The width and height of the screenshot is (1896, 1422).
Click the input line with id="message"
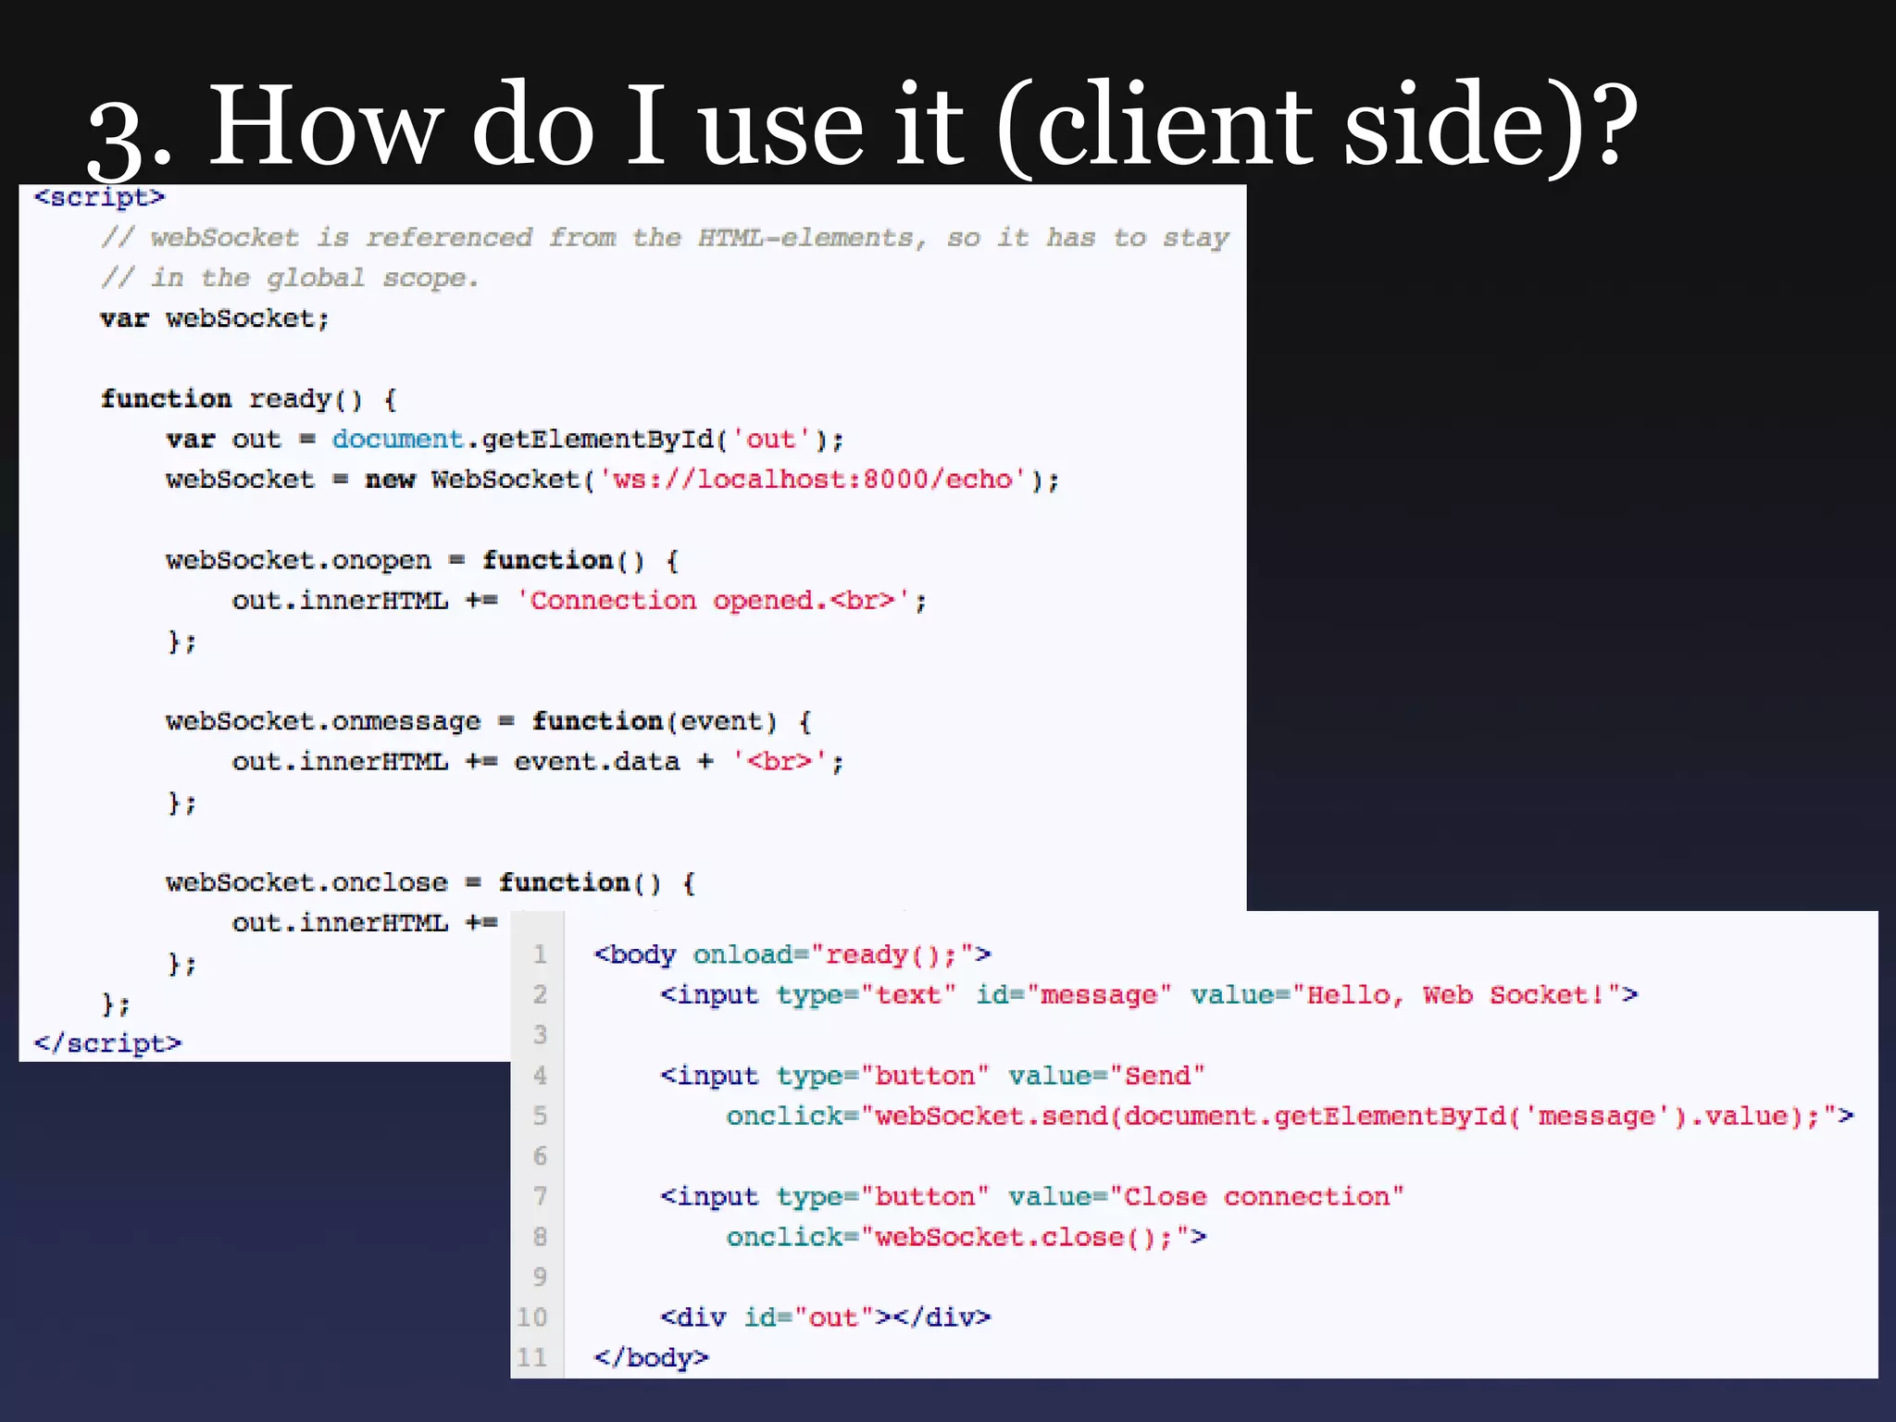click(1149, 995)
